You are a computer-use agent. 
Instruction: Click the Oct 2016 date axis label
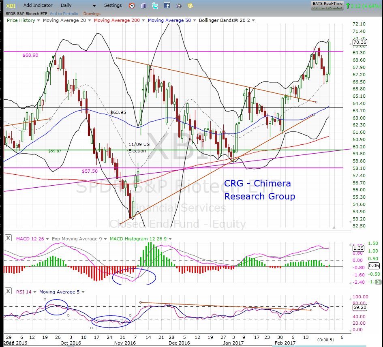tap(71, 343)
